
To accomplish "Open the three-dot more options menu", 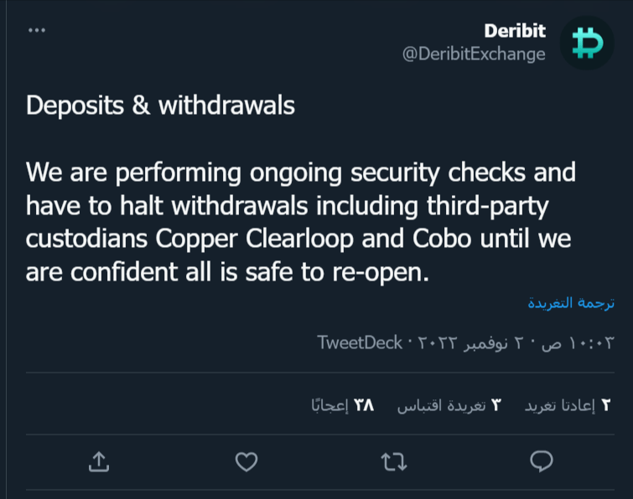I will pyautogui.click(x=37, y=30).
